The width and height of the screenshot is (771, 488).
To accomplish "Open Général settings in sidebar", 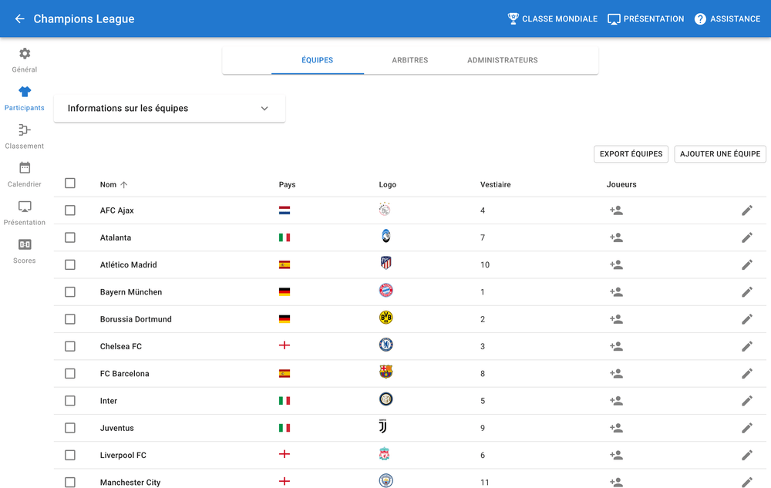I will [x=24, y=60].
